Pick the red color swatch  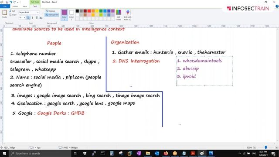pyautogui.click(x=89, y=11)
